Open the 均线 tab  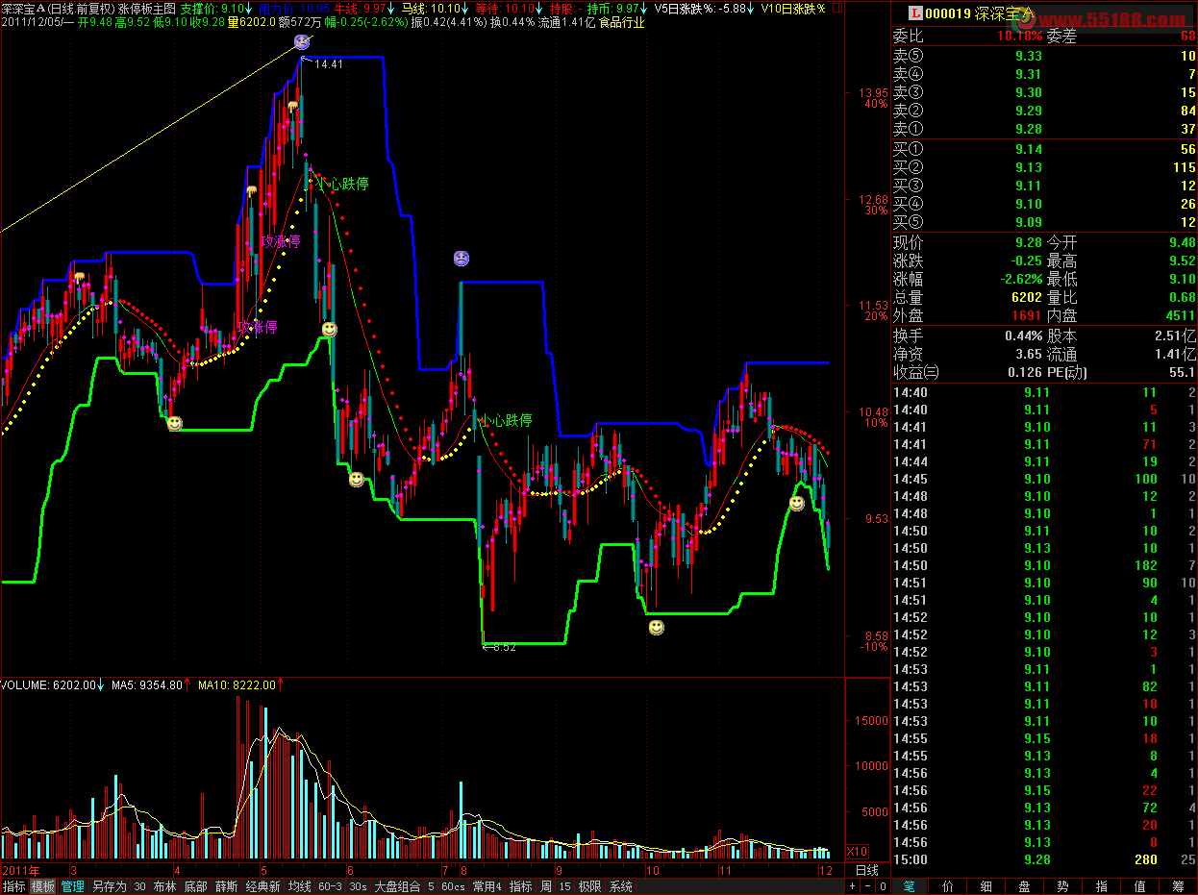[x=299, y=886]
